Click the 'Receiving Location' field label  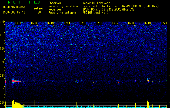click(x=63, y=6)
